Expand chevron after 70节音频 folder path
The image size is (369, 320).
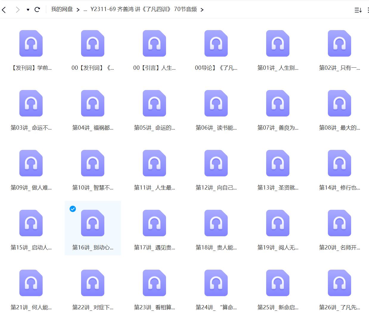202,10
